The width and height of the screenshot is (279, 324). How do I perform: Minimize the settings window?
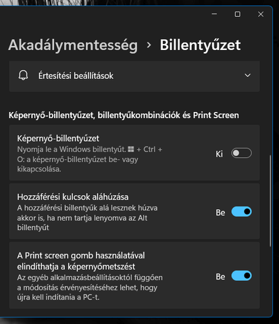(x=214, y=14)
